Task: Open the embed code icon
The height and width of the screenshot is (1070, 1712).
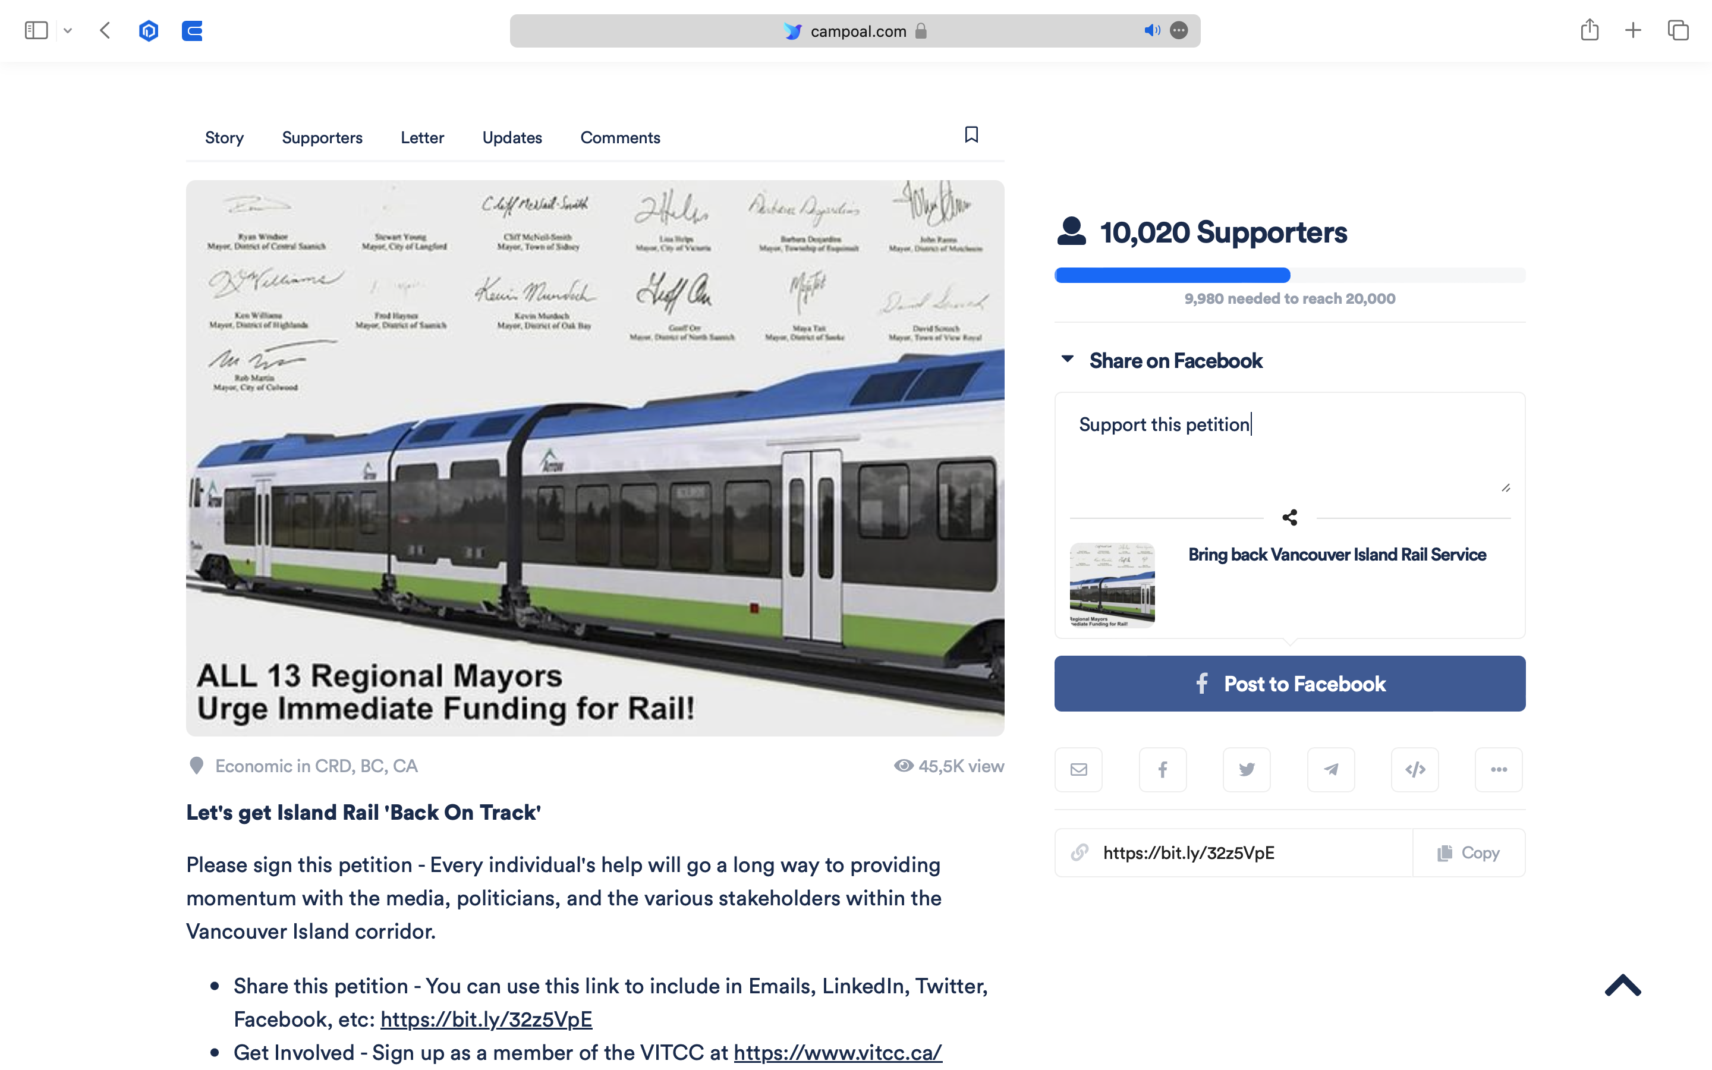Action: pos(1415,769)
